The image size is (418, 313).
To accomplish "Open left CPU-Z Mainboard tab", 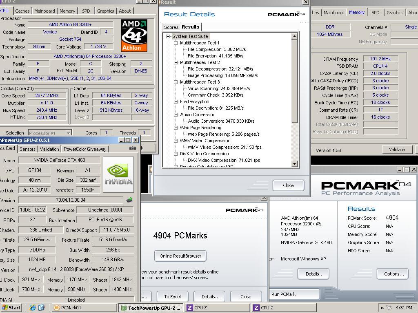I will pos(44,11).
